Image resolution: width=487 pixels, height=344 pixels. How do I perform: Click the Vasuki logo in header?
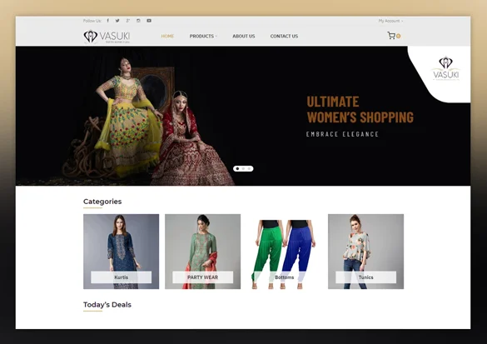(x=107, y=37)
